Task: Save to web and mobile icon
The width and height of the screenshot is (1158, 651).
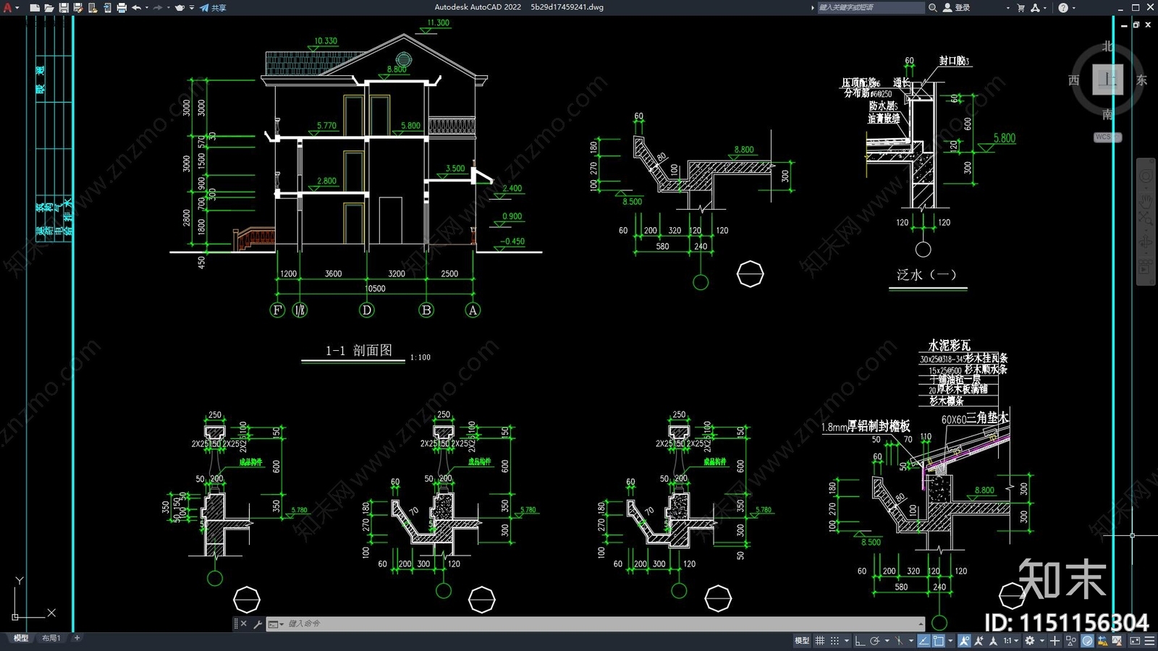Action: [107, 7]
